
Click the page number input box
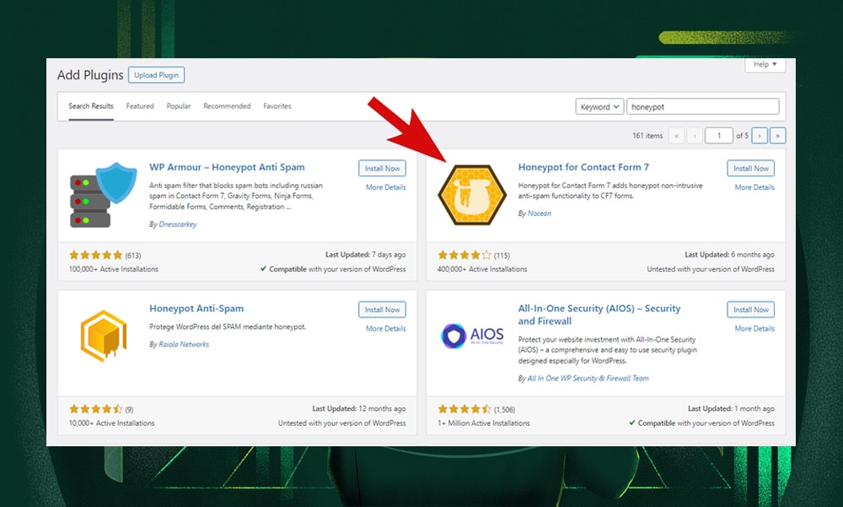pyautogui.click(x=718, y=135)
